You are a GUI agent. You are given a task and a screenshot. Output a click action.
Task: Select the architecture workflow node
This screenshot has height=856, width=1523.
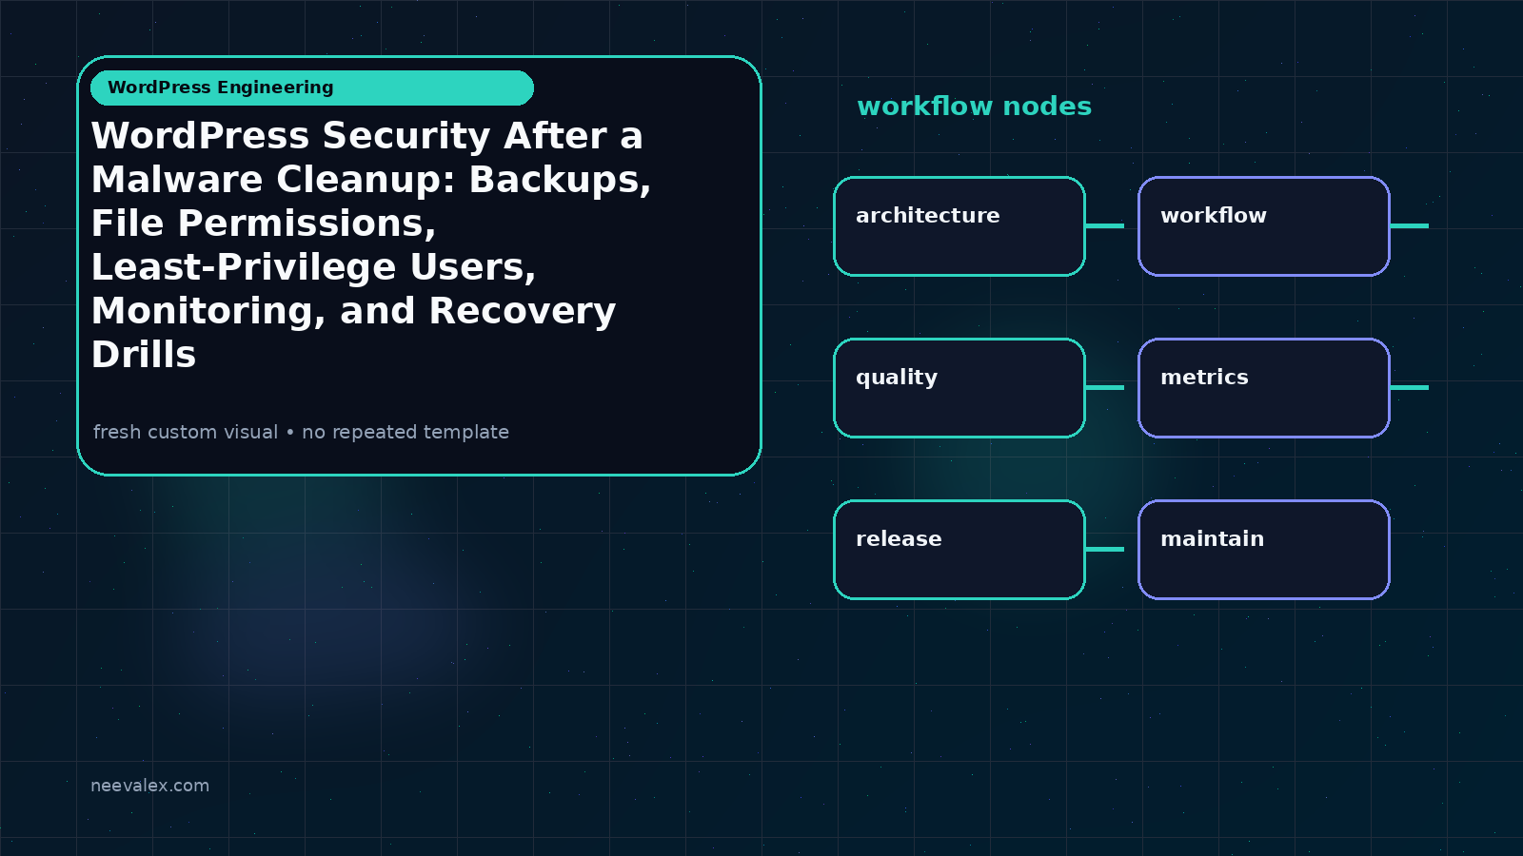click(x=959, y=226)
